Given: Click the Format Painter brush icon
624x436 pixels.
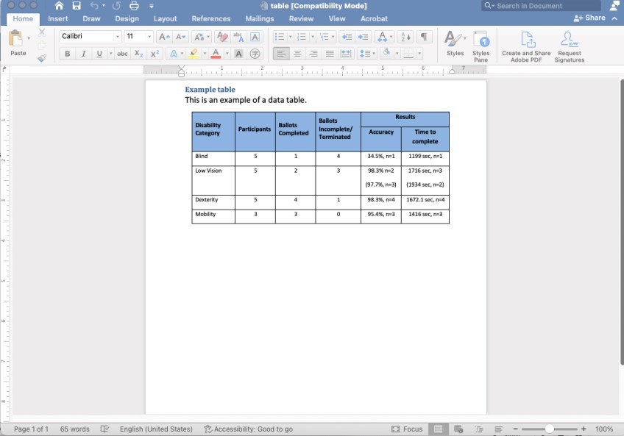Looking at the screenshot, I should click(42, 57).
